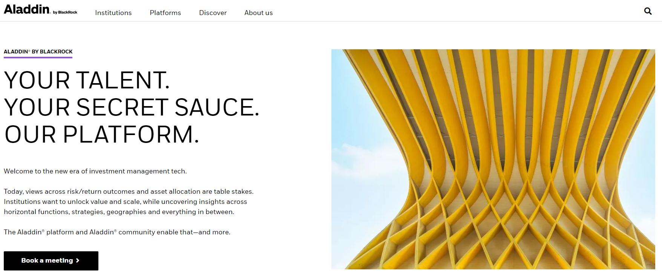Image resolution: width=662 pixels, height=275 pixels.
Task: Open the Platforms menu
Action: coord(165,13)
